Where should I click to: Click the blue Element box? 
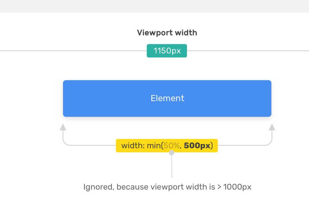(167, 99)
